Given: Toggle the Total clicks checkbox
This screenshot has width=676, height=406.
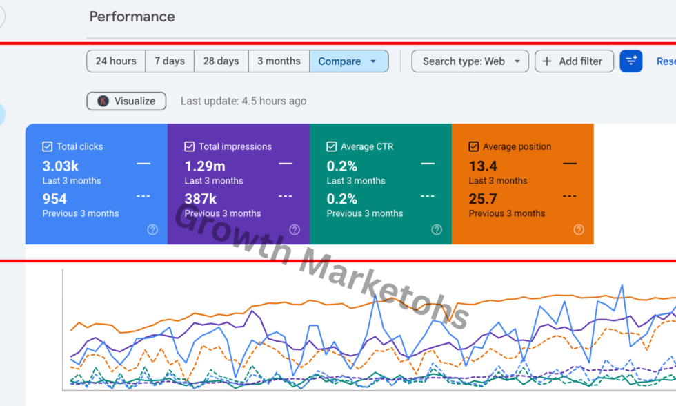Looking at the screenshot, I should click(48, 146).
